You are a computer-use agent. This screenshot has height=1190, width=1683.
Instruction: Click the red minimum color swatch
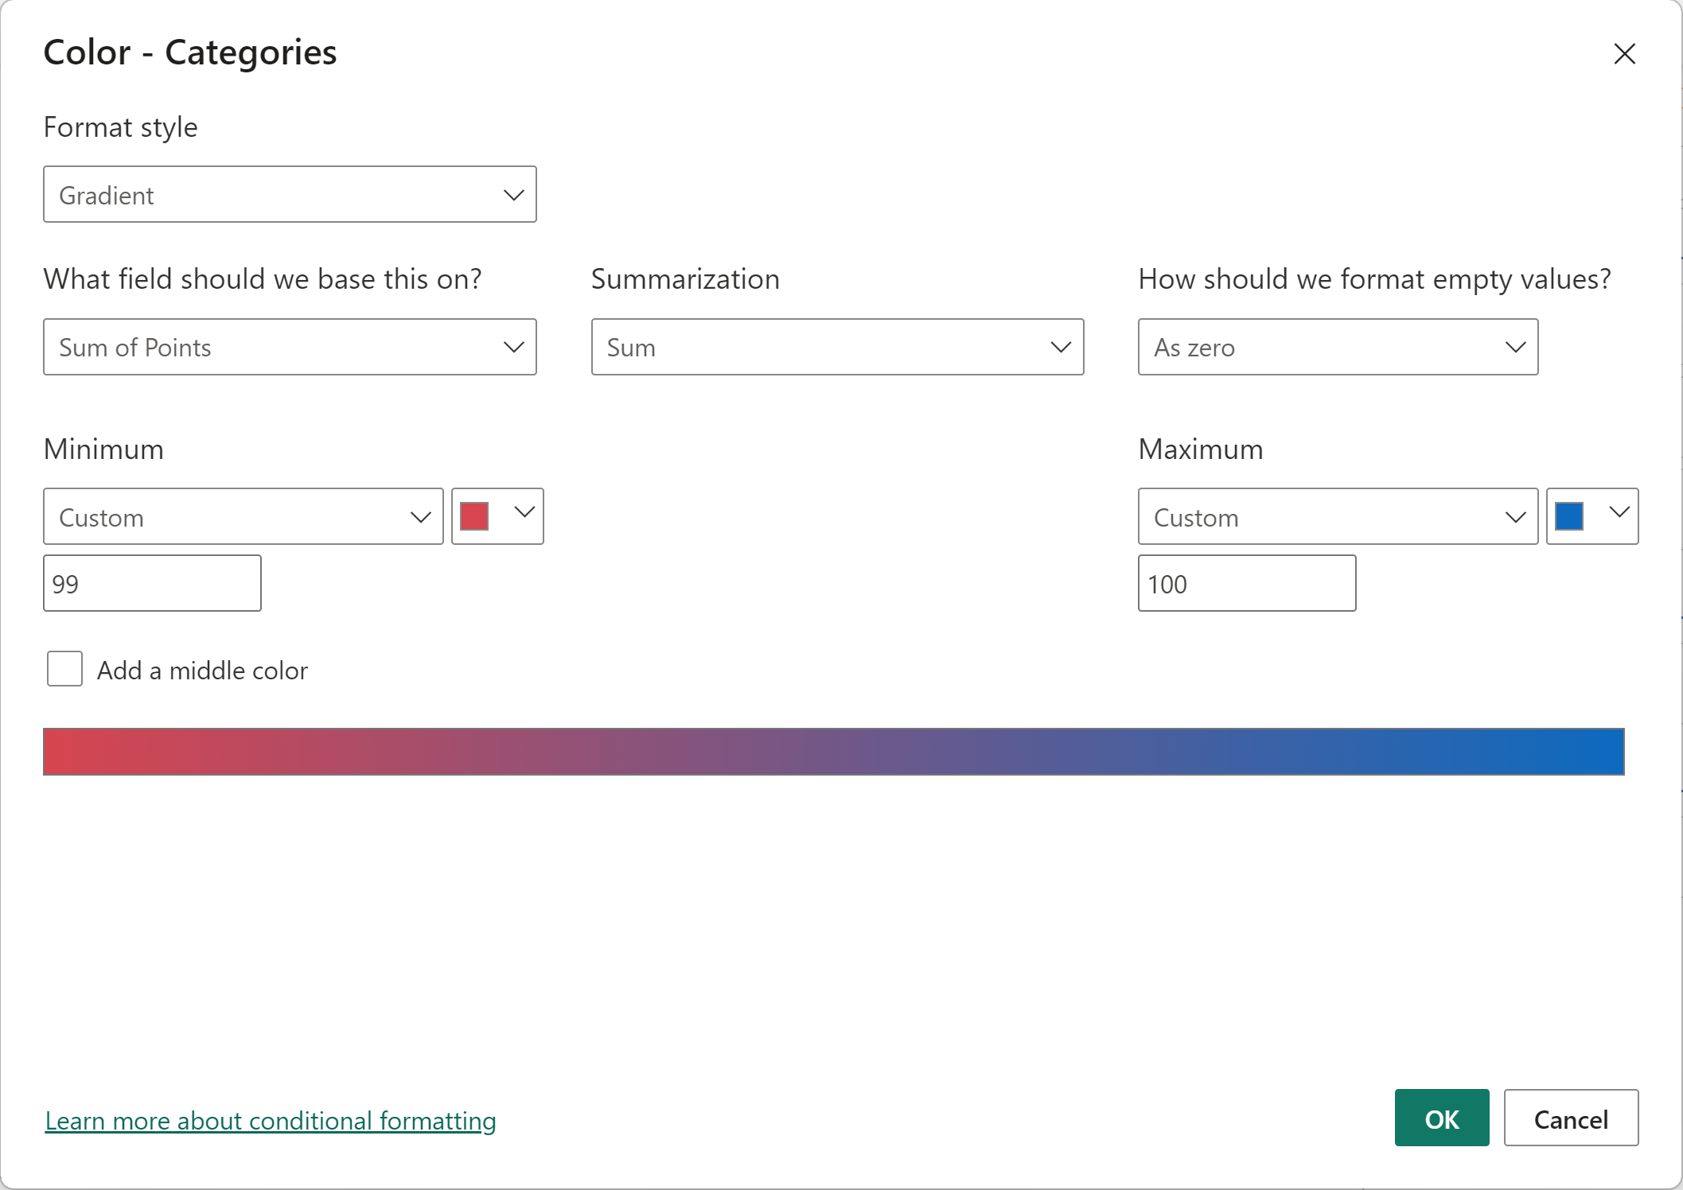[474, 516]
